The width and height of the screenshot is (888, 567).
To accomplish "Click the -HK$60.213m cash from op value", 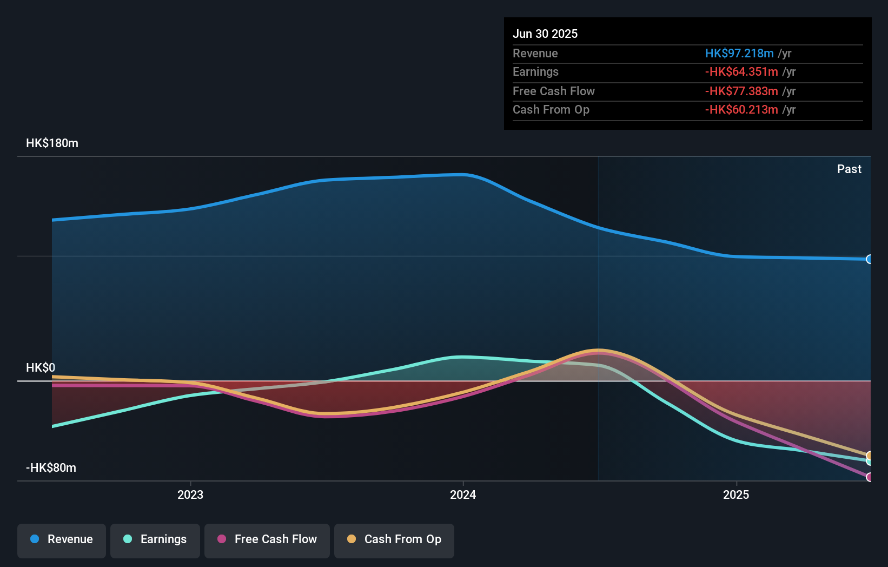I will click(741, 110).
